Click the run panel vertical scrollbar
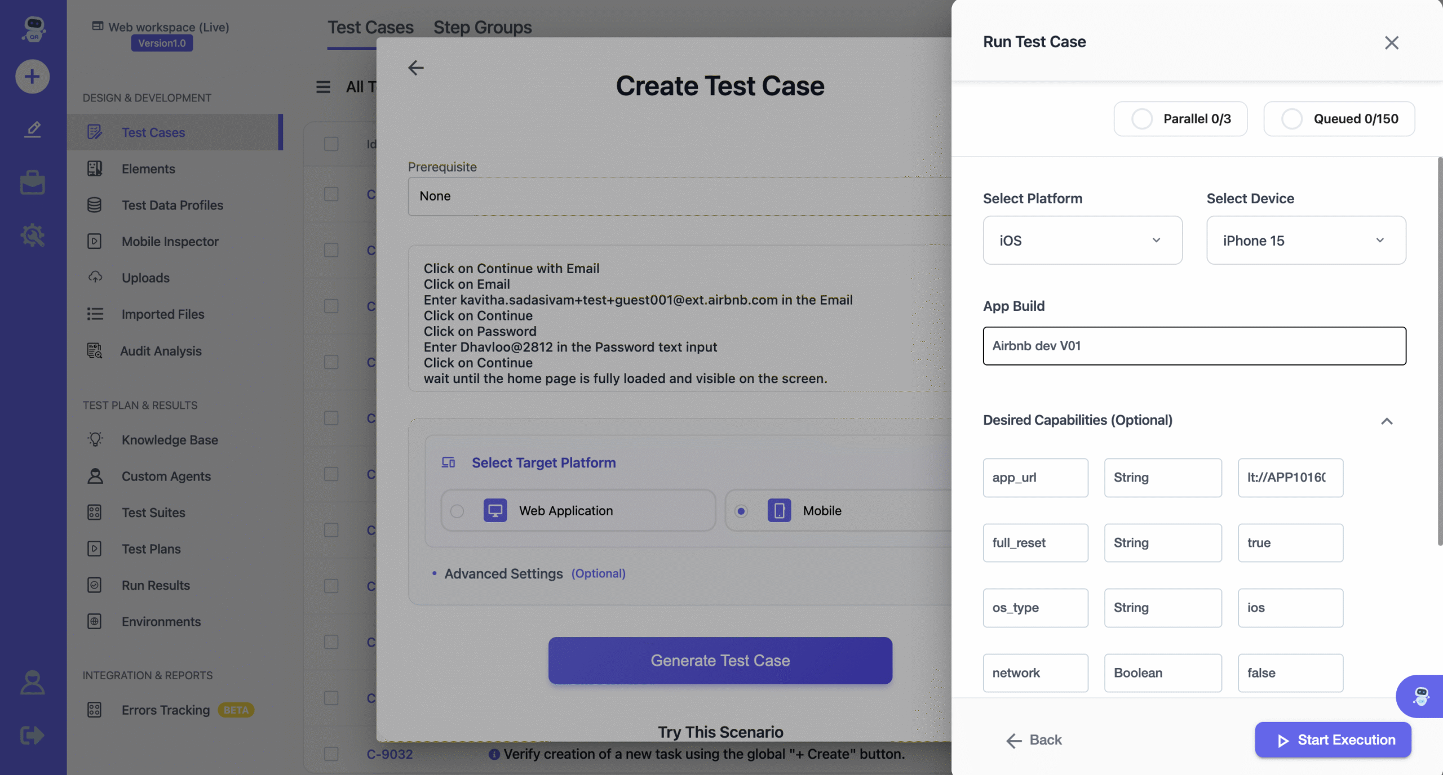This screenshot has width=1443, height=775. pos(1440,349)
